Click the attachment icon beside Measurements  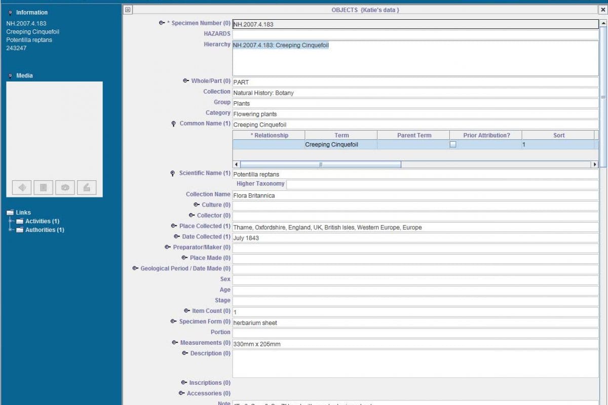click(174, 342)
